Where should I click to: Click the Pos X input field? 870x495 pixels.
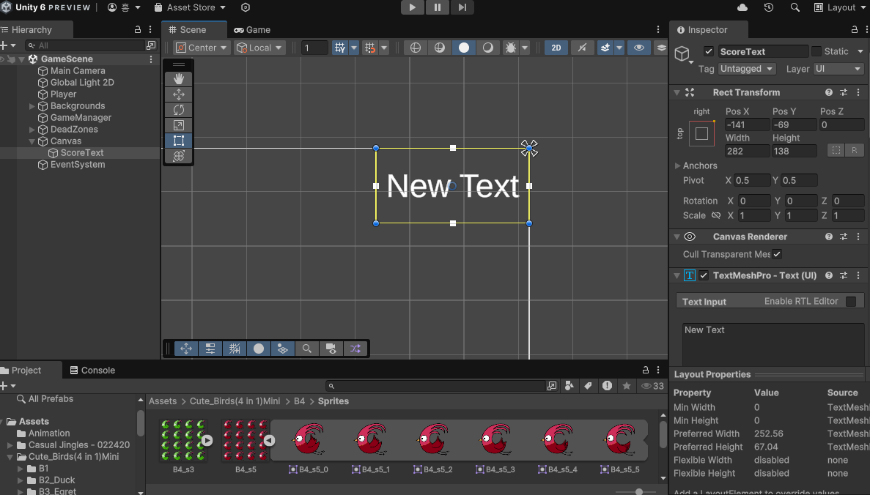747,124
